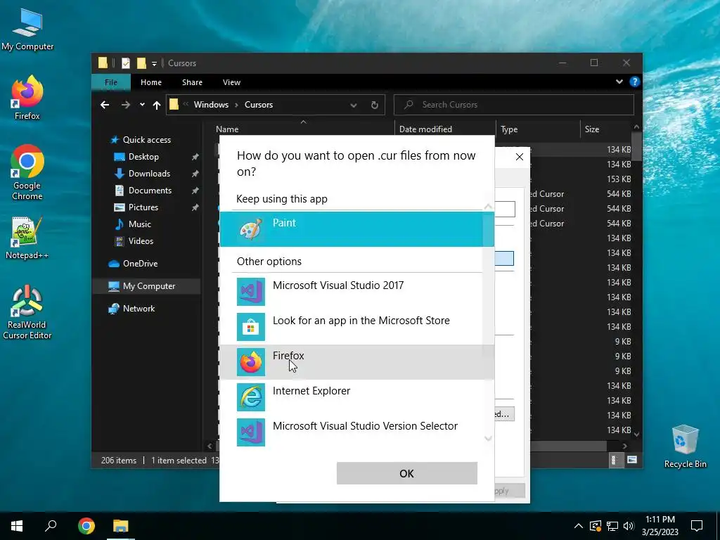Screen dimensions: 720x540
Task: Select Look for an app in Microsoft Store
Action: [356, 326]
